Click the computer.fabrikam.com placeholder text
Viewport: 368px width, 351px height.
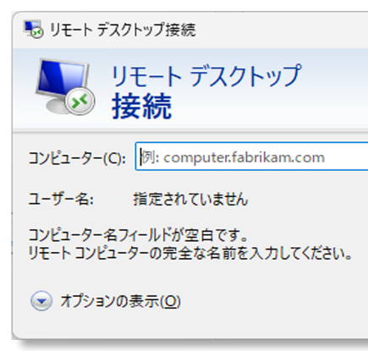click(244, 157)
